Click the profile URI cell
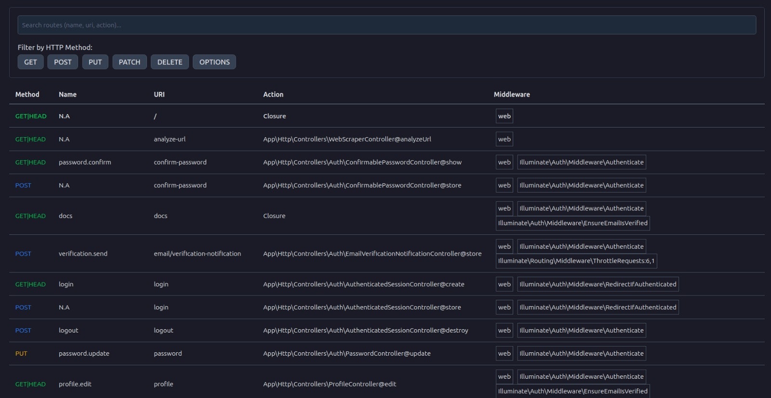Screen dimensions: 771x398 pyautogui.click(x=163, y=384)
